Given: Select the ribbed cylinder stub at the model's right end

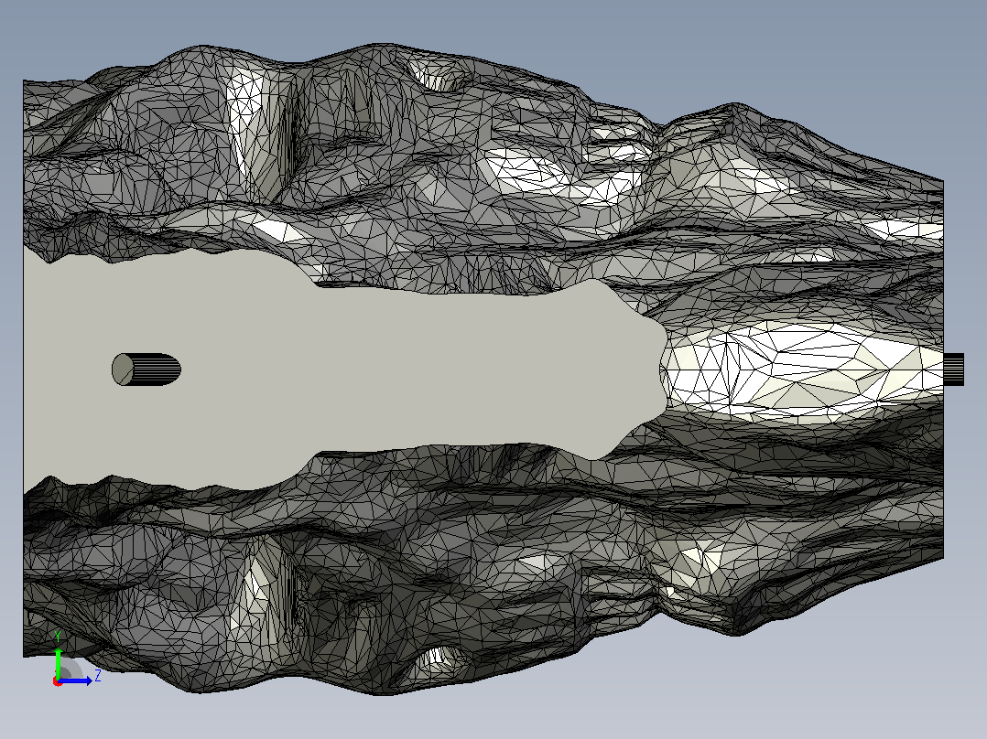Looking at the screenshot, I should (954, 369).
